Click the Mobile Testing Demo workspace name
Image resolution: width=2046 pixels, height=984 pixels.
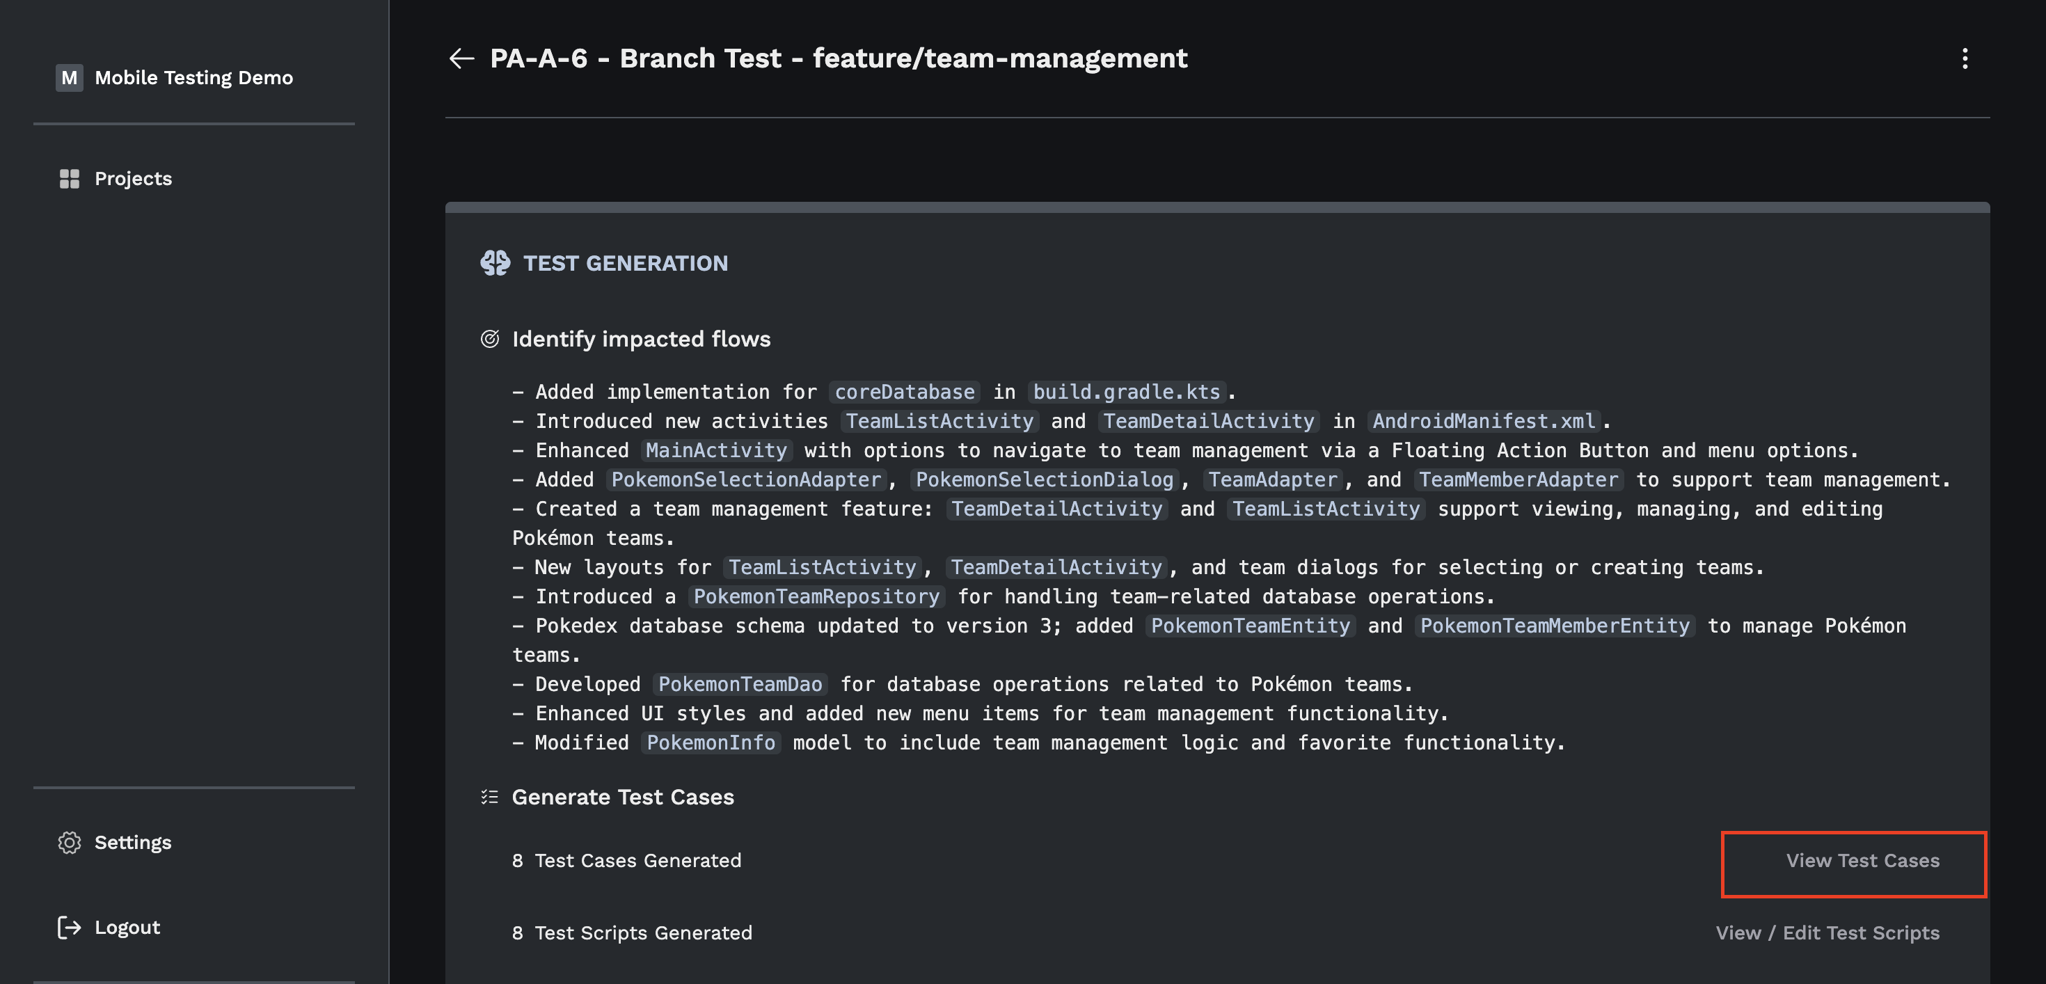tap(193, 78)
